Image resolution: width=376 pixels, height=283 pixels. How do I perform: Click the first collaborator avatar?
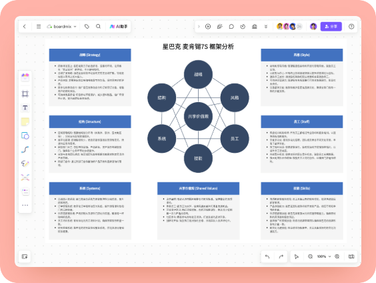pyautogui.click(x=279, y=27)
